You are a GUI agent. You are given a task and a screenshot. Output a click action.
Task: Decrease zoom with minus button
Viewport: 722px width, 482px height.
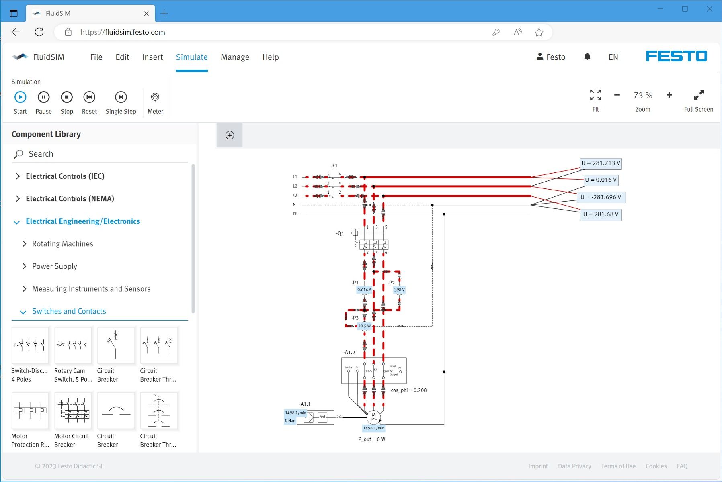[617, 95]
